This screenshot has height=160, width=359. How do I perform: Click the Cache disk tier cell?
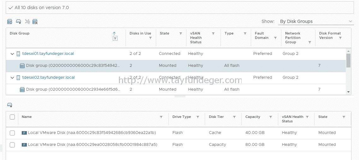[x=215, y=133]
